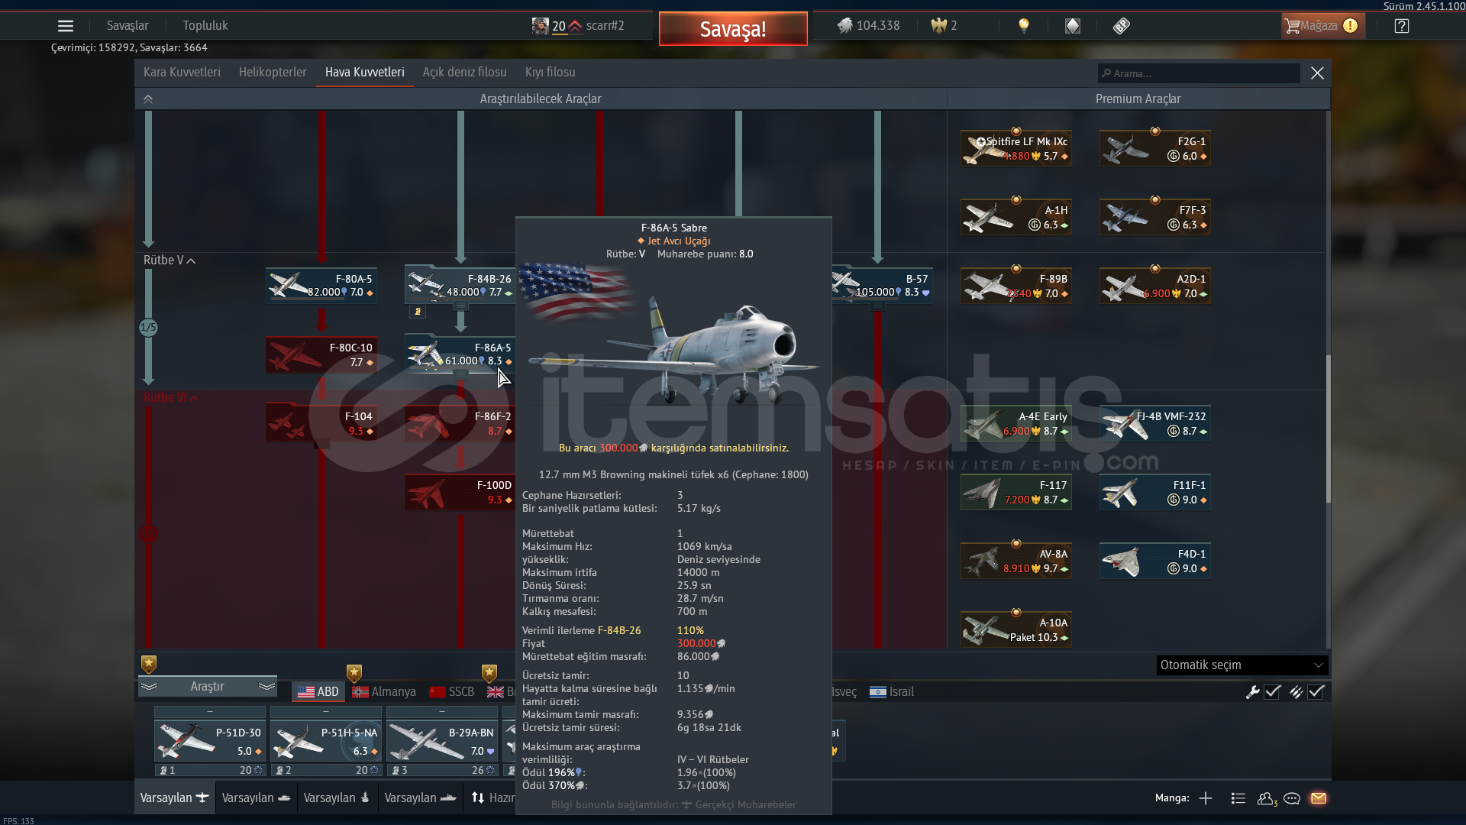This screenshot has height=825, width=1466.
Task: Click the golden eagles currency icon
Action: tap(939, 26)
